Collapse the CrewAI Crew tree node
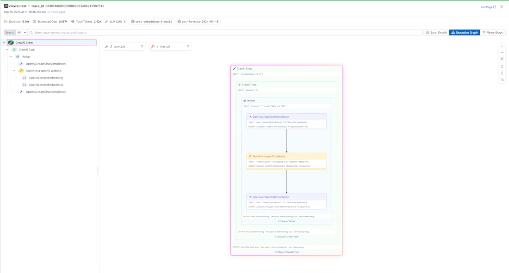 pos(4,42)
